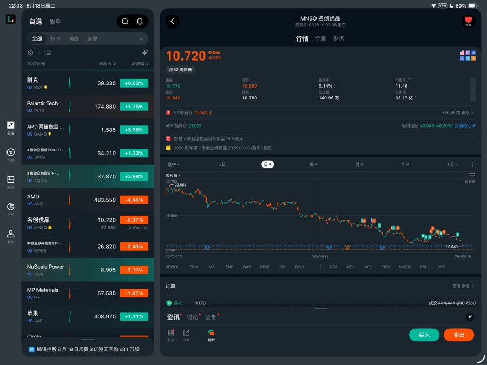
Task: Click the orange 卖出 button
Action: tap(459, 335)
